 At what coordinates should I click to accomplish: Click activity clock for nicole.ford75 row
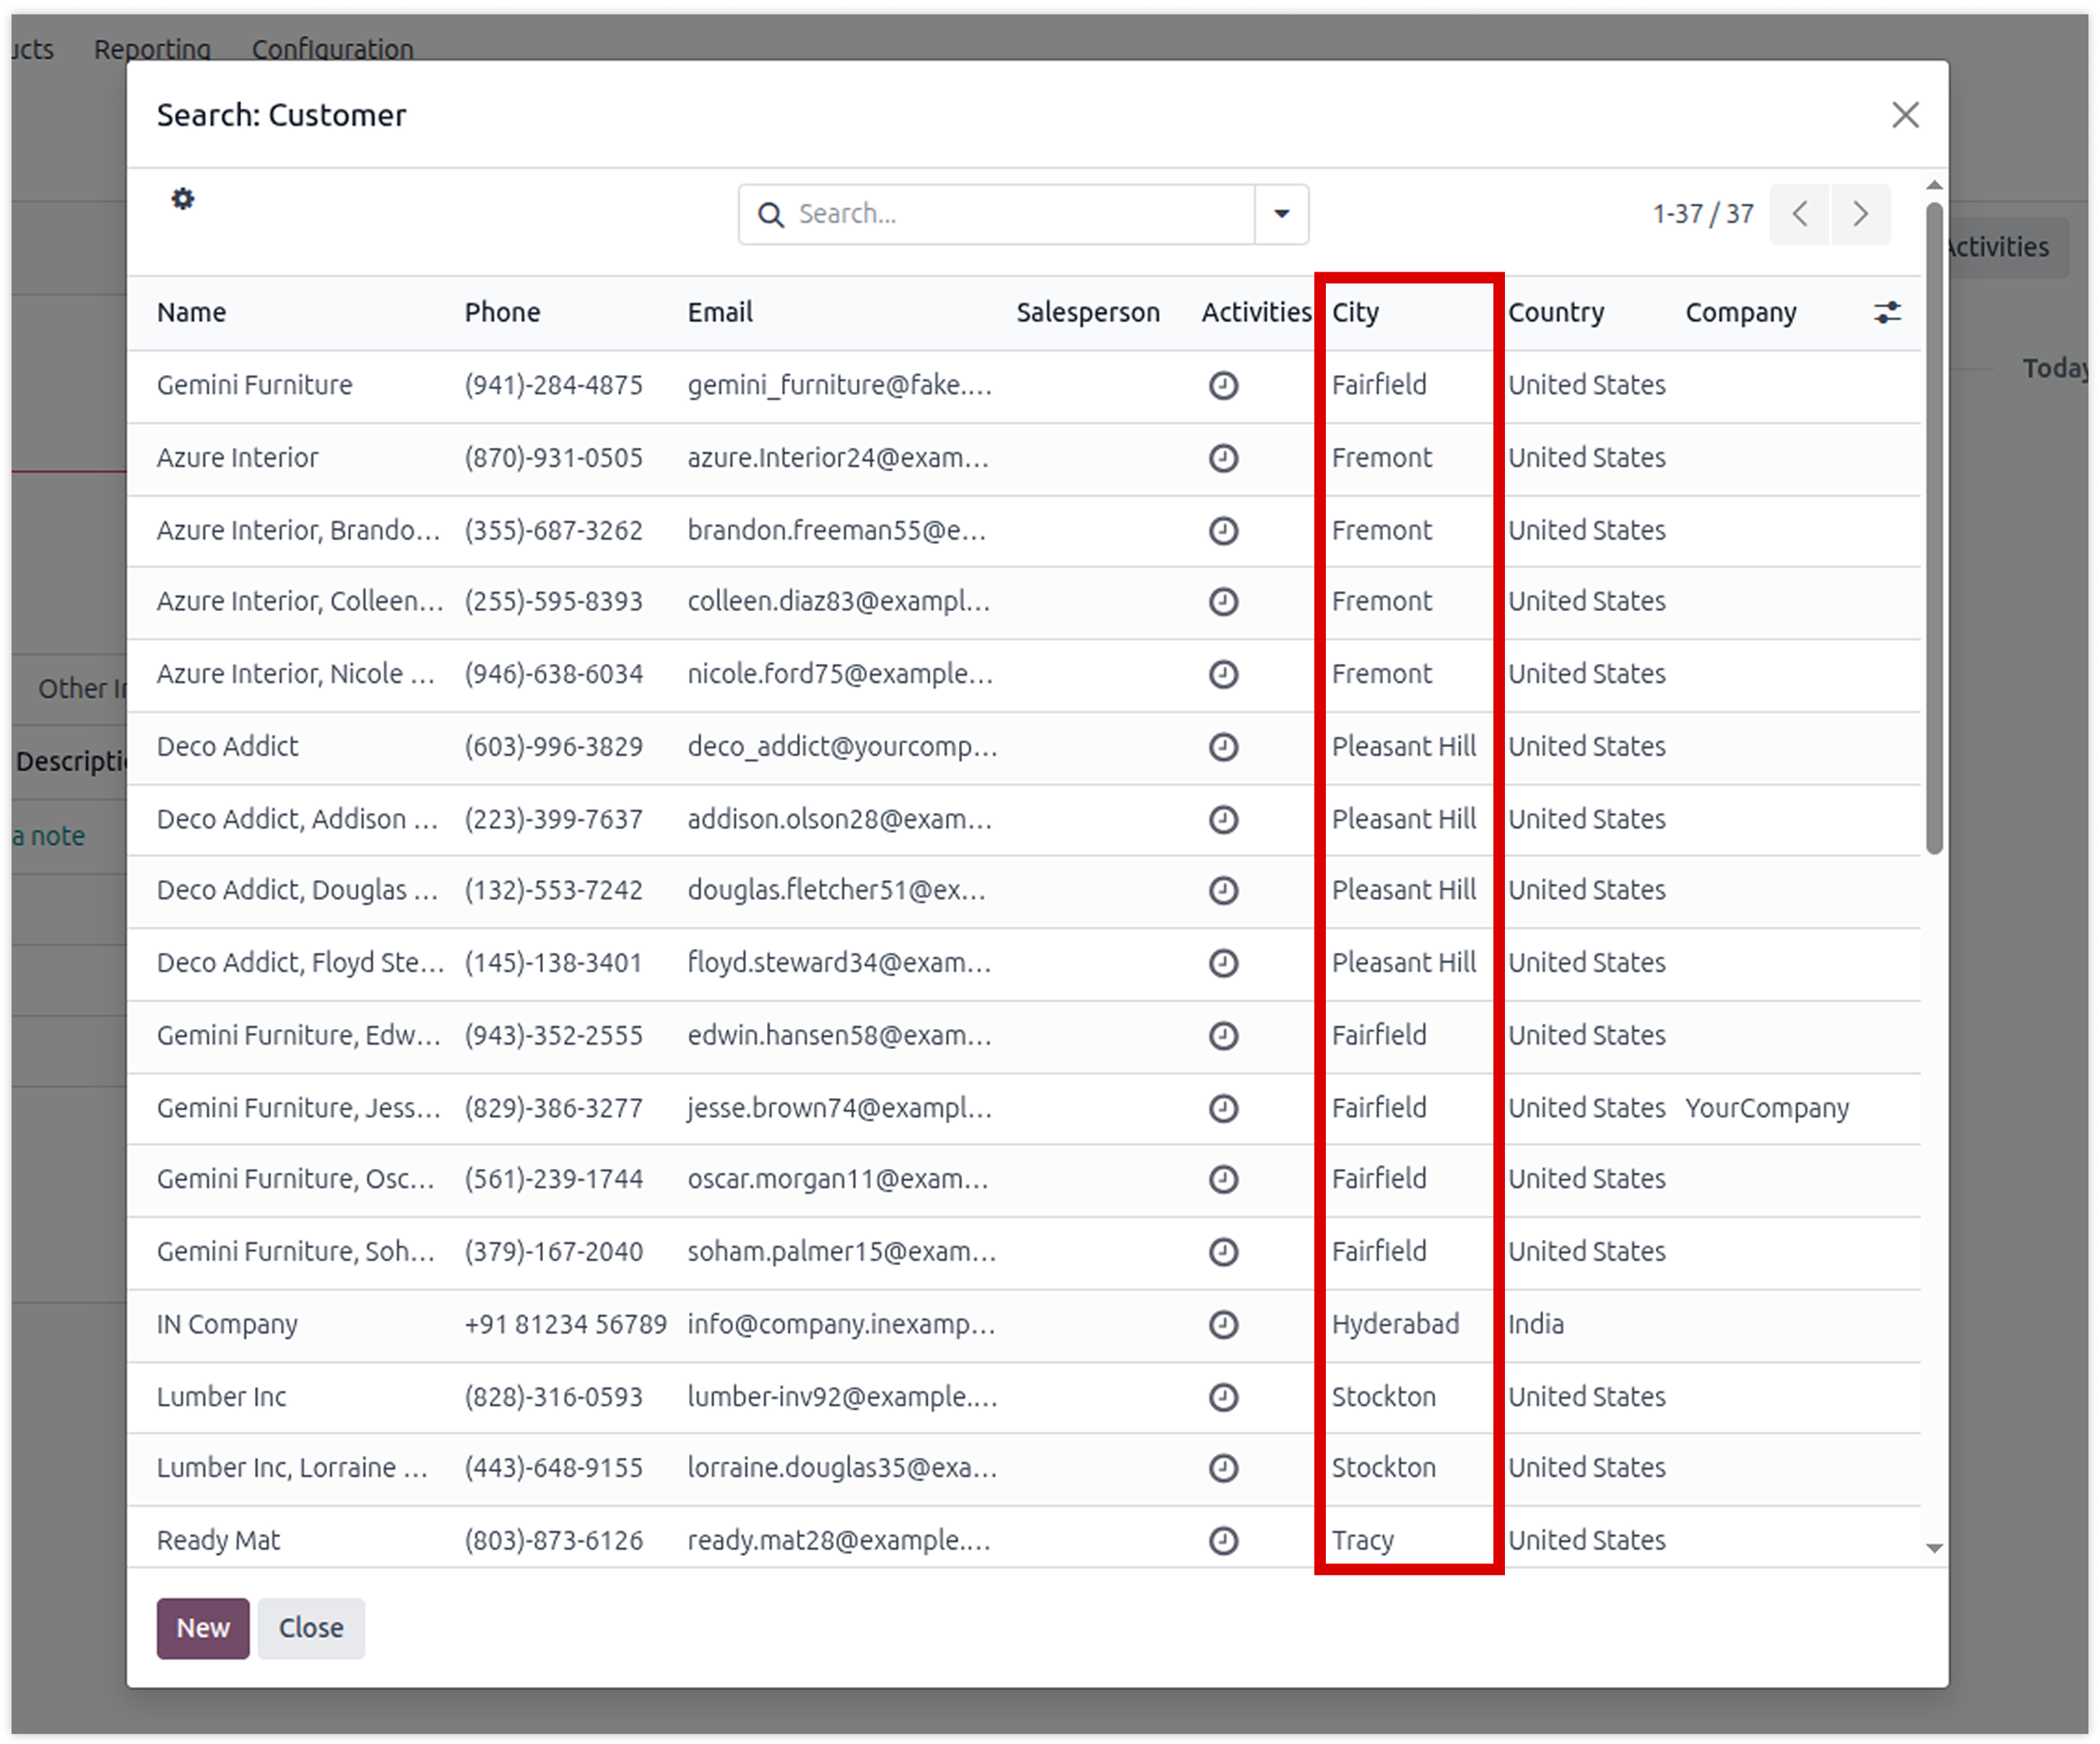(1223, 674)
